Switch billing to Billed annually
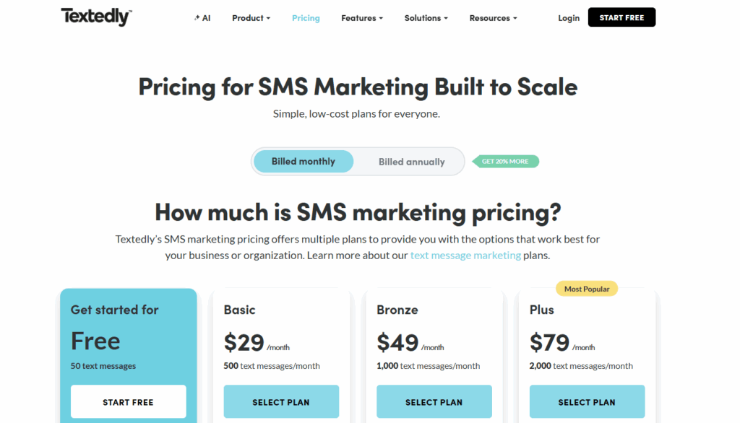Image resolution: width=740 pixels, height=423 pixels. (x=411, y=161)
